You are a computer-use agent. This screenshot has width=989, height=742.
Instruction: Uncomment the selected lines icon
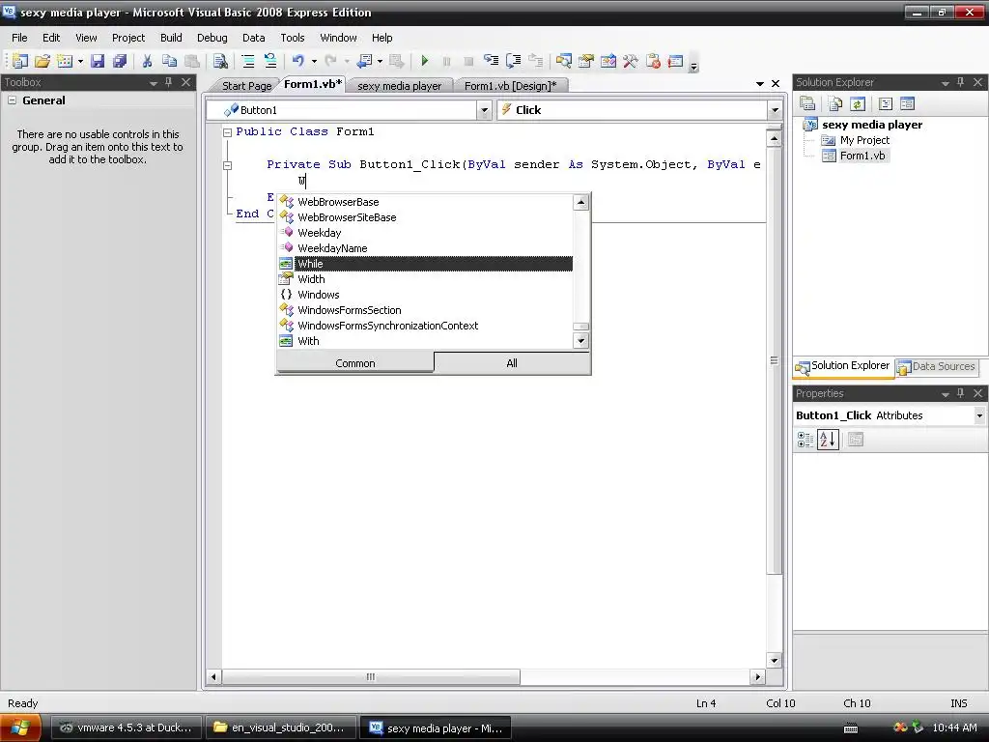pyautogui.click(x=270, y=61)
